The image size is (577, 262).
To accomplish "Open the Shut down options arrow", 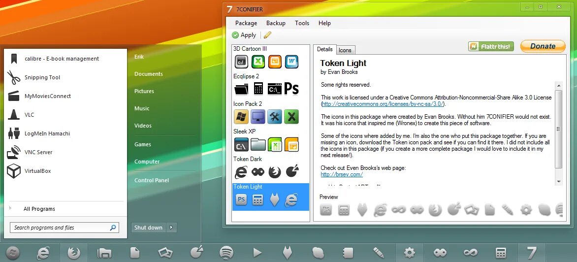I will (171, 228).
